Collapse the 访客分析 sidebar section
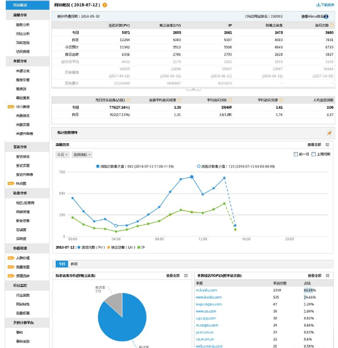The image size is (338, 348). (27, 193)
